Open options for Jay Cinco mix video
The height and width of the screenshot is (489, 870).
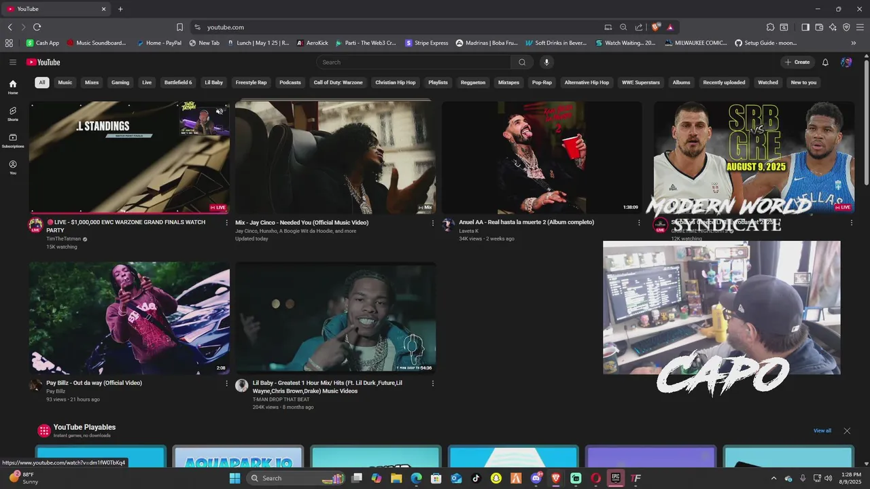(x=432, y=223)
